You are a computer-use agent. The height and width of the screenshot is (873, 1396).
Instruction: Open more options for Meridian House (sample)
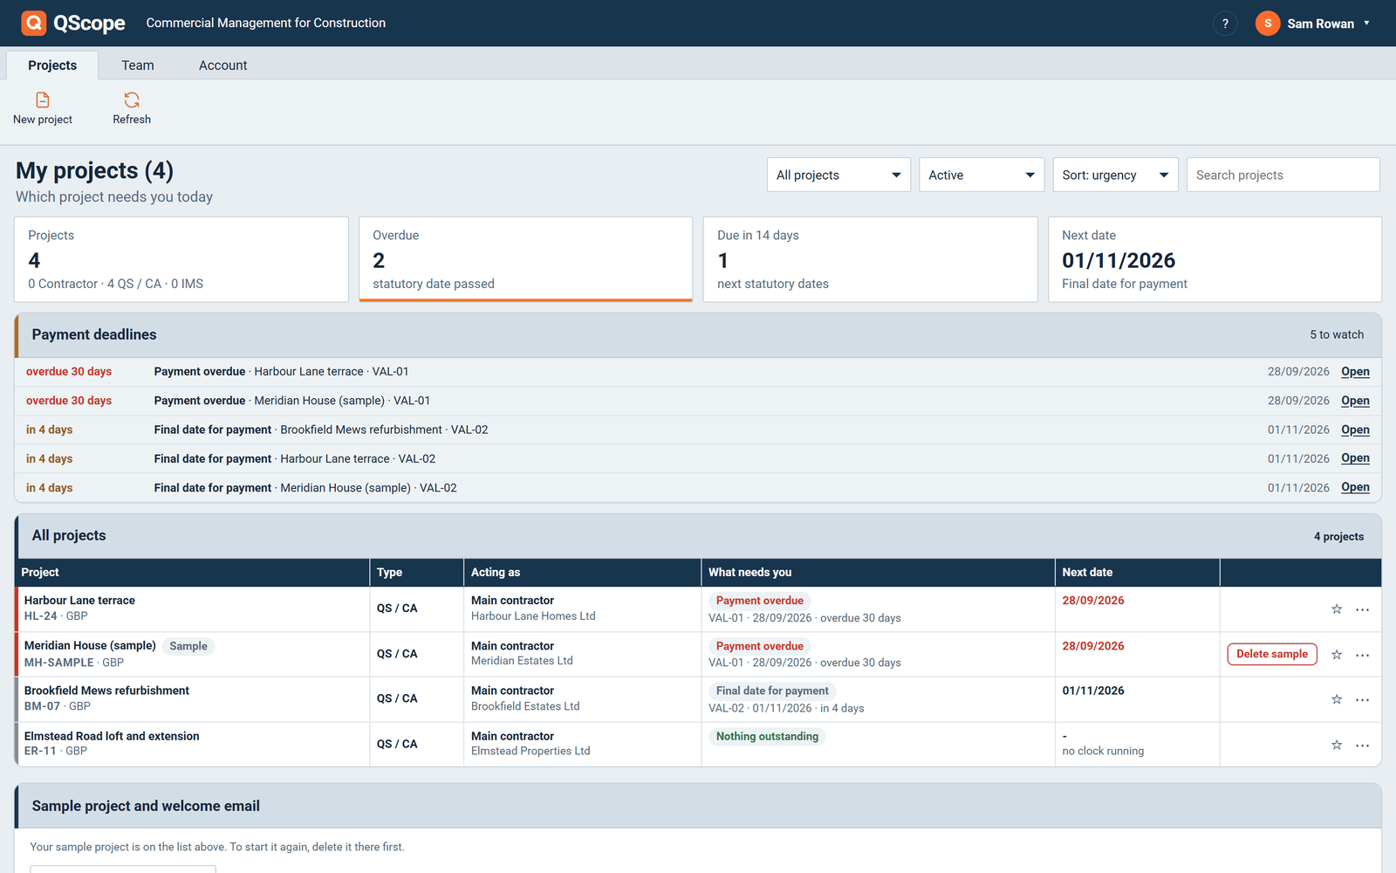[x=1363, y=655]
